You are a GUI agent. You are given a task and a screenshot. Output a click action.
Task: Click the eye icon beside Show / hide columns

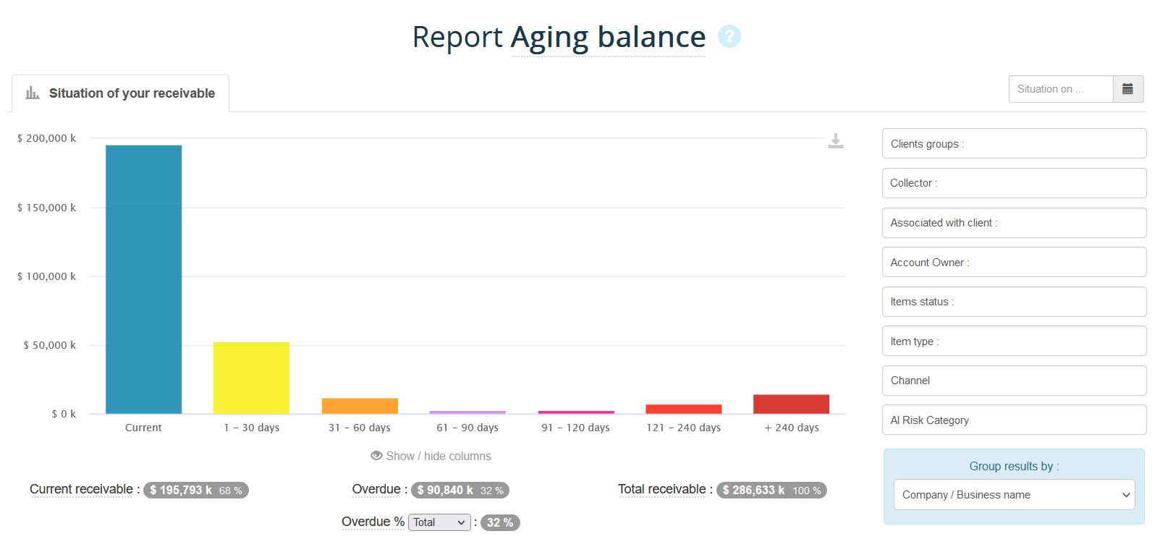pos(376,456)
